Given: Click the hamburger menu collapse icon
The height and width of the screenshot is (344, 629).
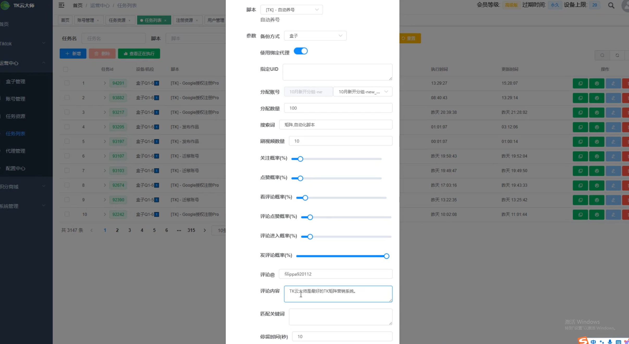Looking at the screenshot, I should 61,5.
